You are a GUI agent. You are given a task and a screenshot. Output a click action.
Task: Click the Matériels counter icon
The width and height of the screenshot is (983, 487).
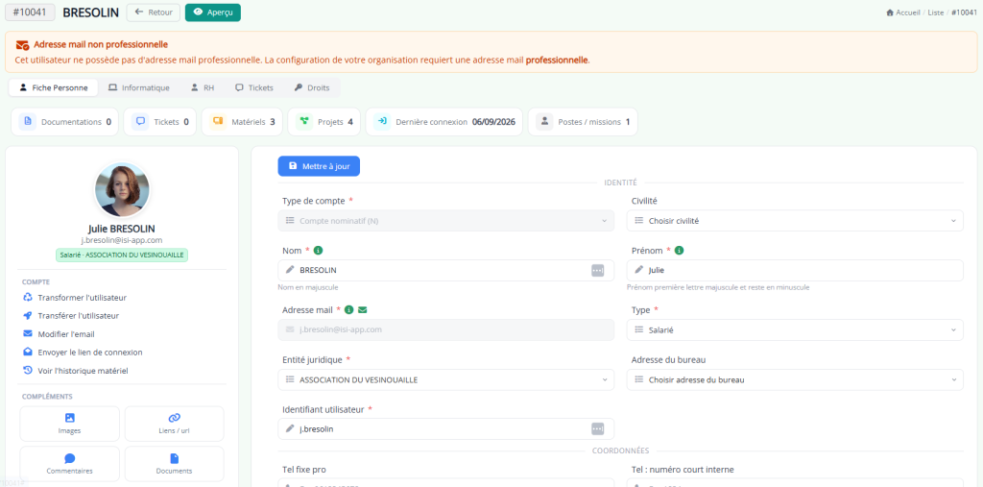click(x=217, y=122)
